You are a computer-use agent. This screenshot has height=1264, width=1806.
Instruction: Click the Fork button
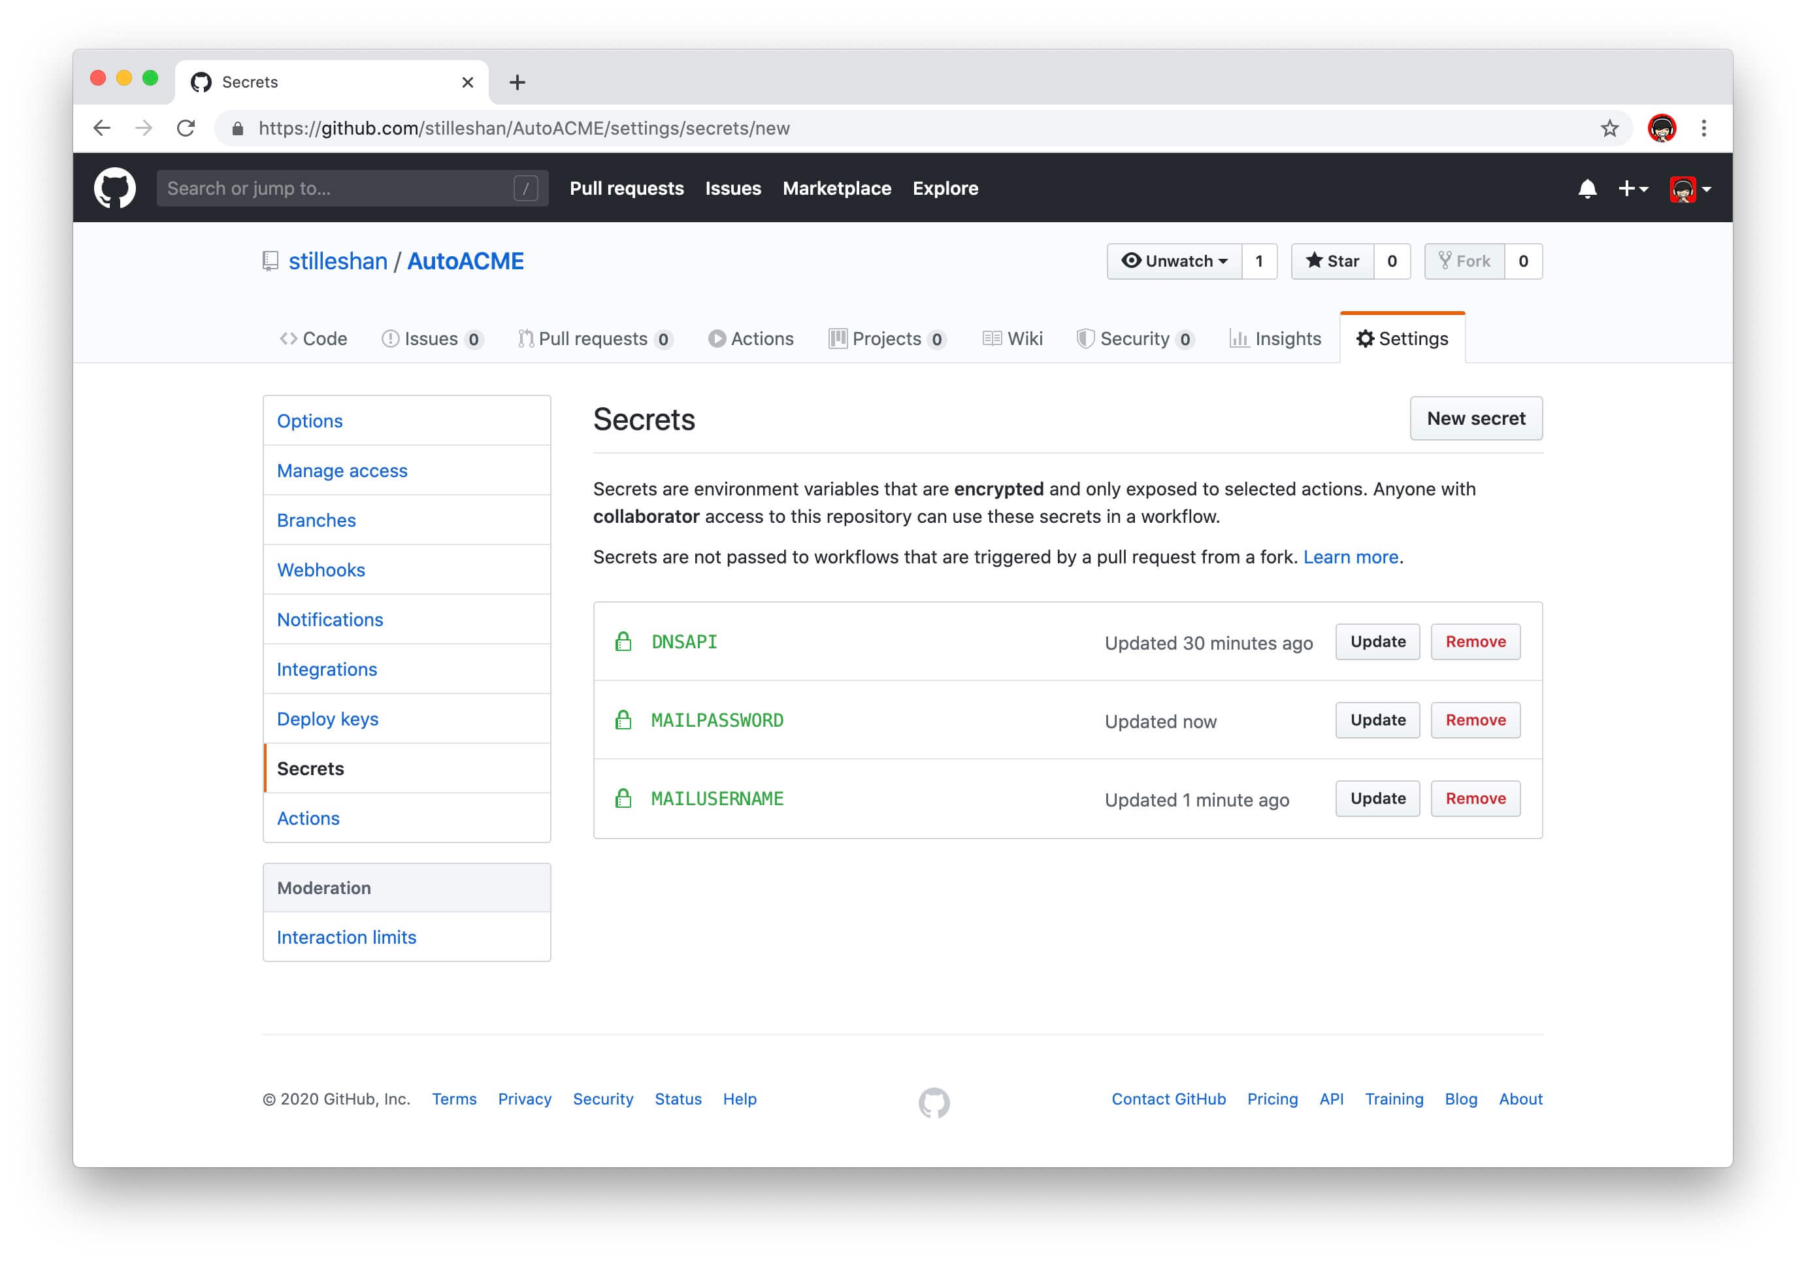tap(1465, 261)
